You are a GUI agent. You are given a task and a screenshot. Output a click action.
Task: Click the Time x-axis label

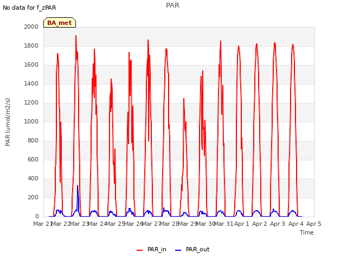(x=307, y=232)
